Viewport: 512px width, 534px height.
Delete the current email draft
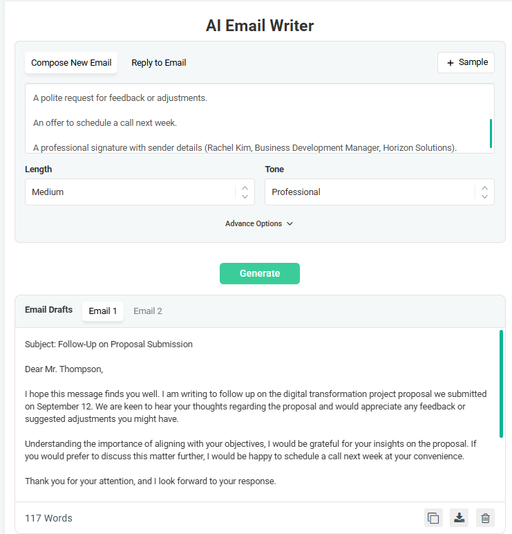click(485, 518)
